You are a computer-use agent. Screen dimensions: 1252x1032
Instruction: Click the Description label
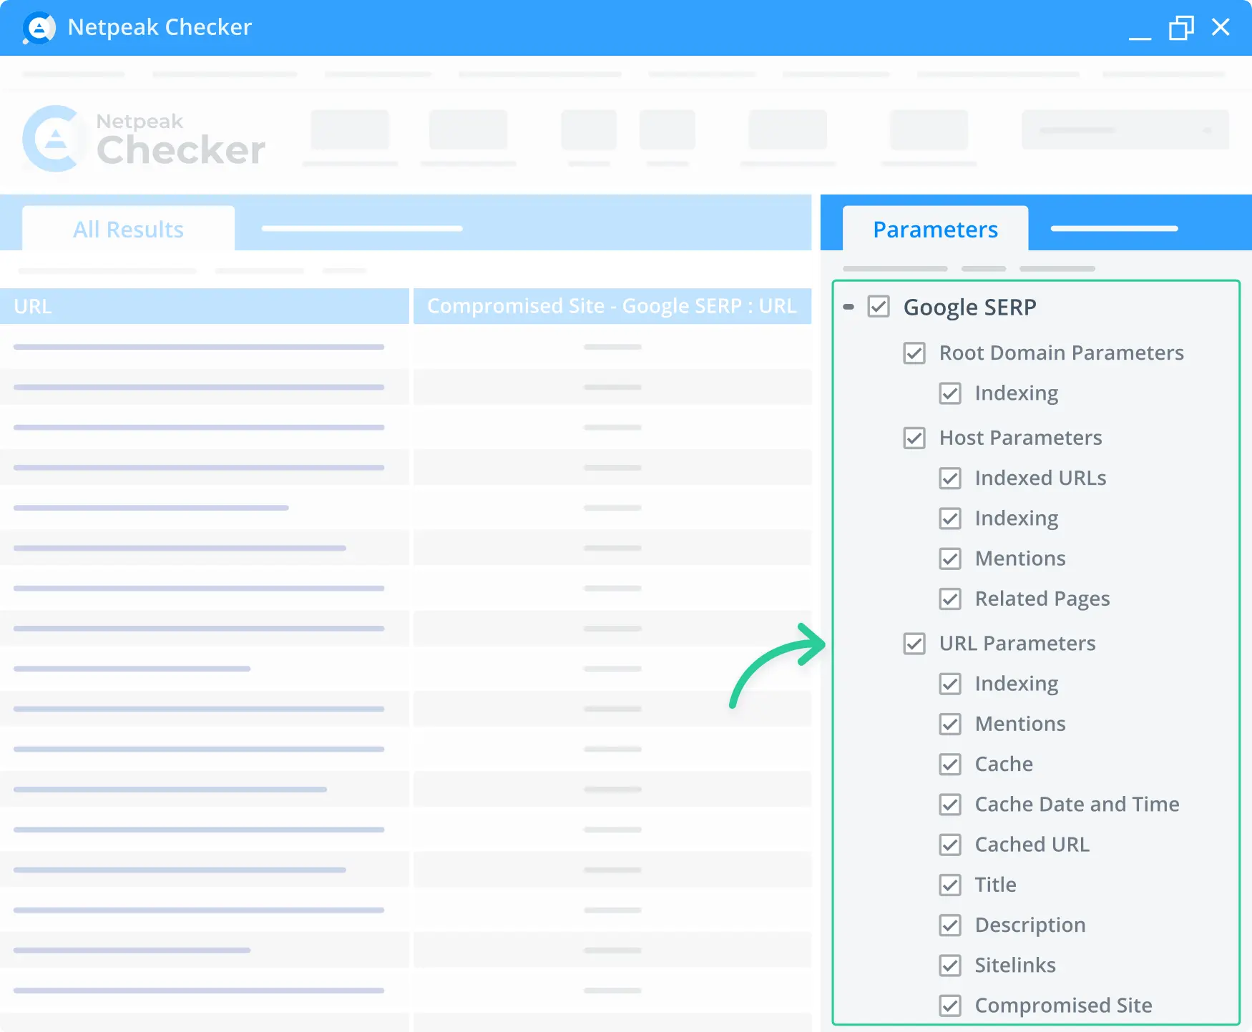pos(1030,925)
